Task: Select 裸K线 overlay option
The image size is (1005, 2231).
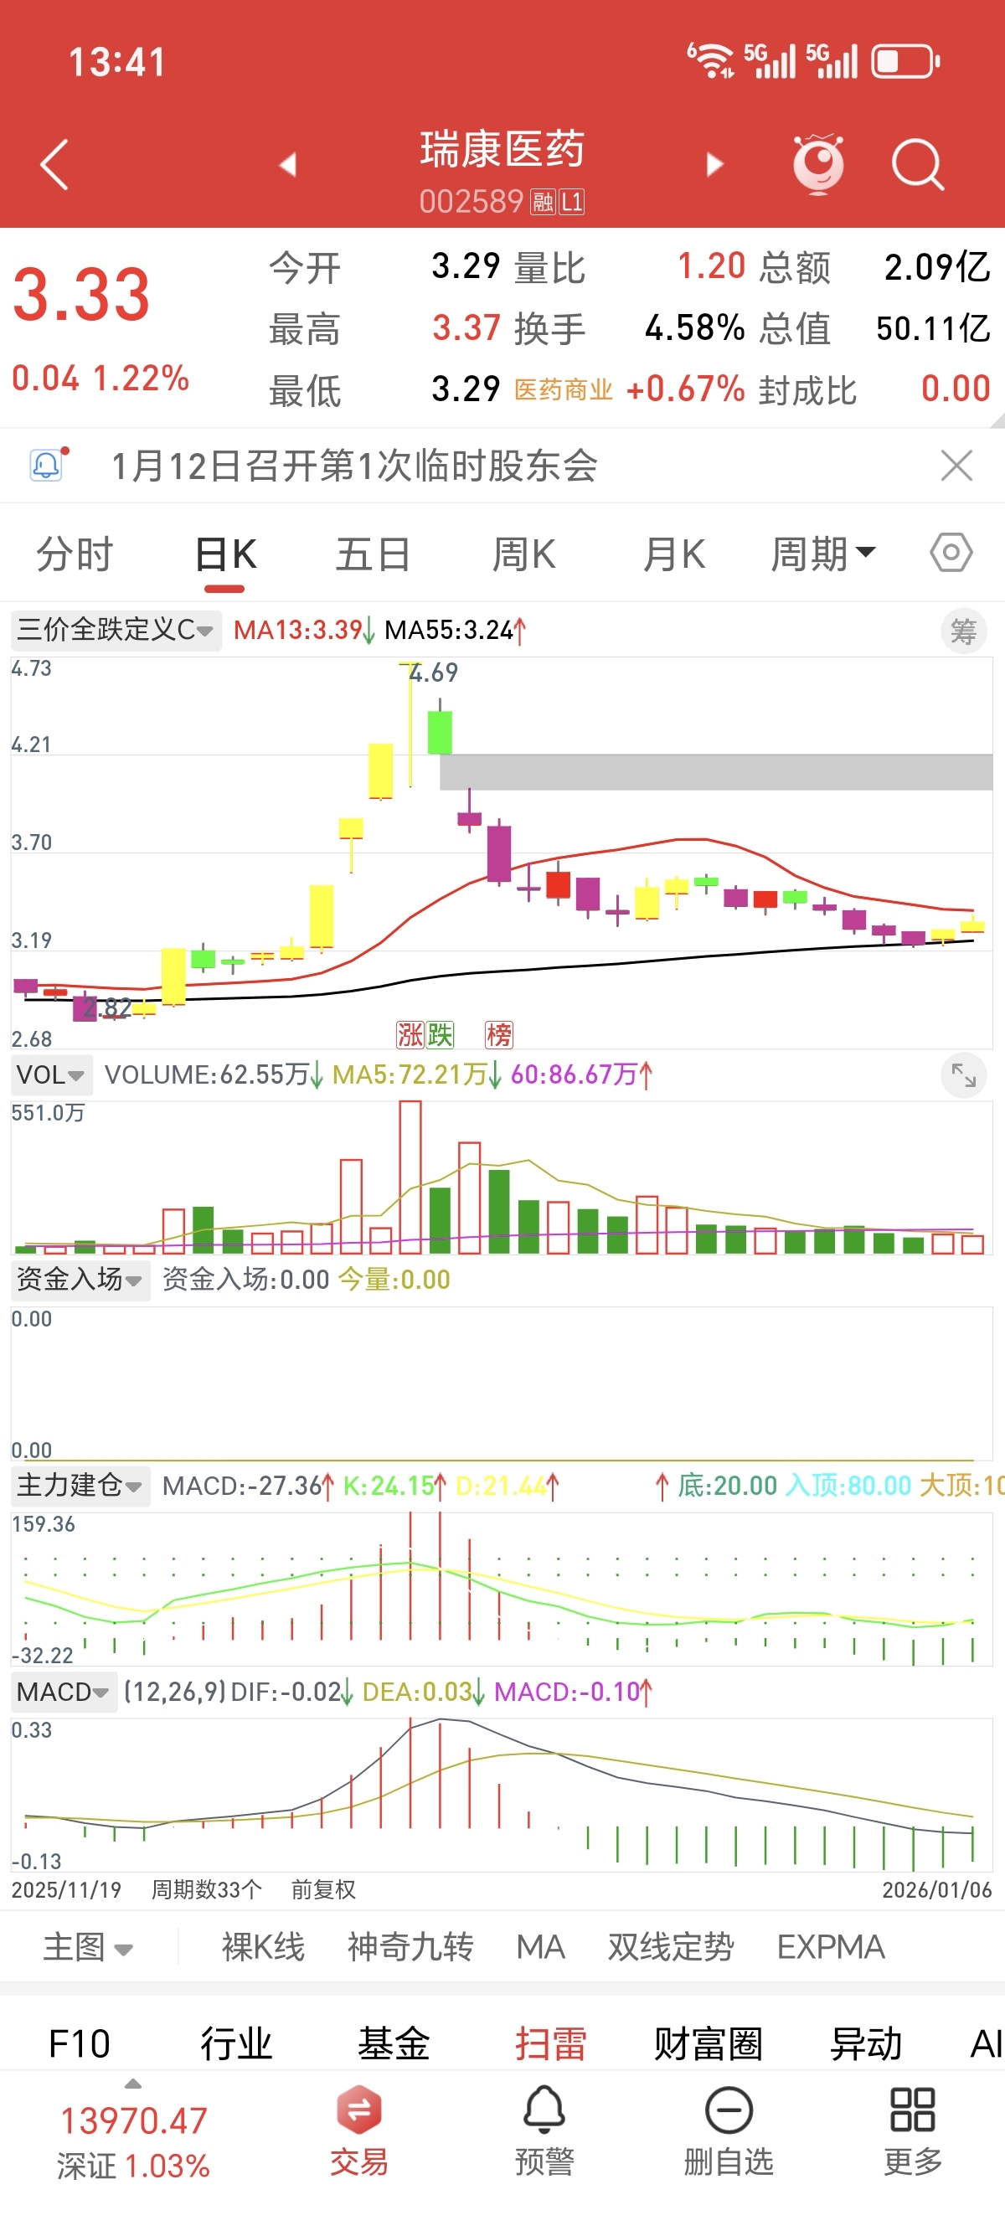Action: click(263, 1947)
